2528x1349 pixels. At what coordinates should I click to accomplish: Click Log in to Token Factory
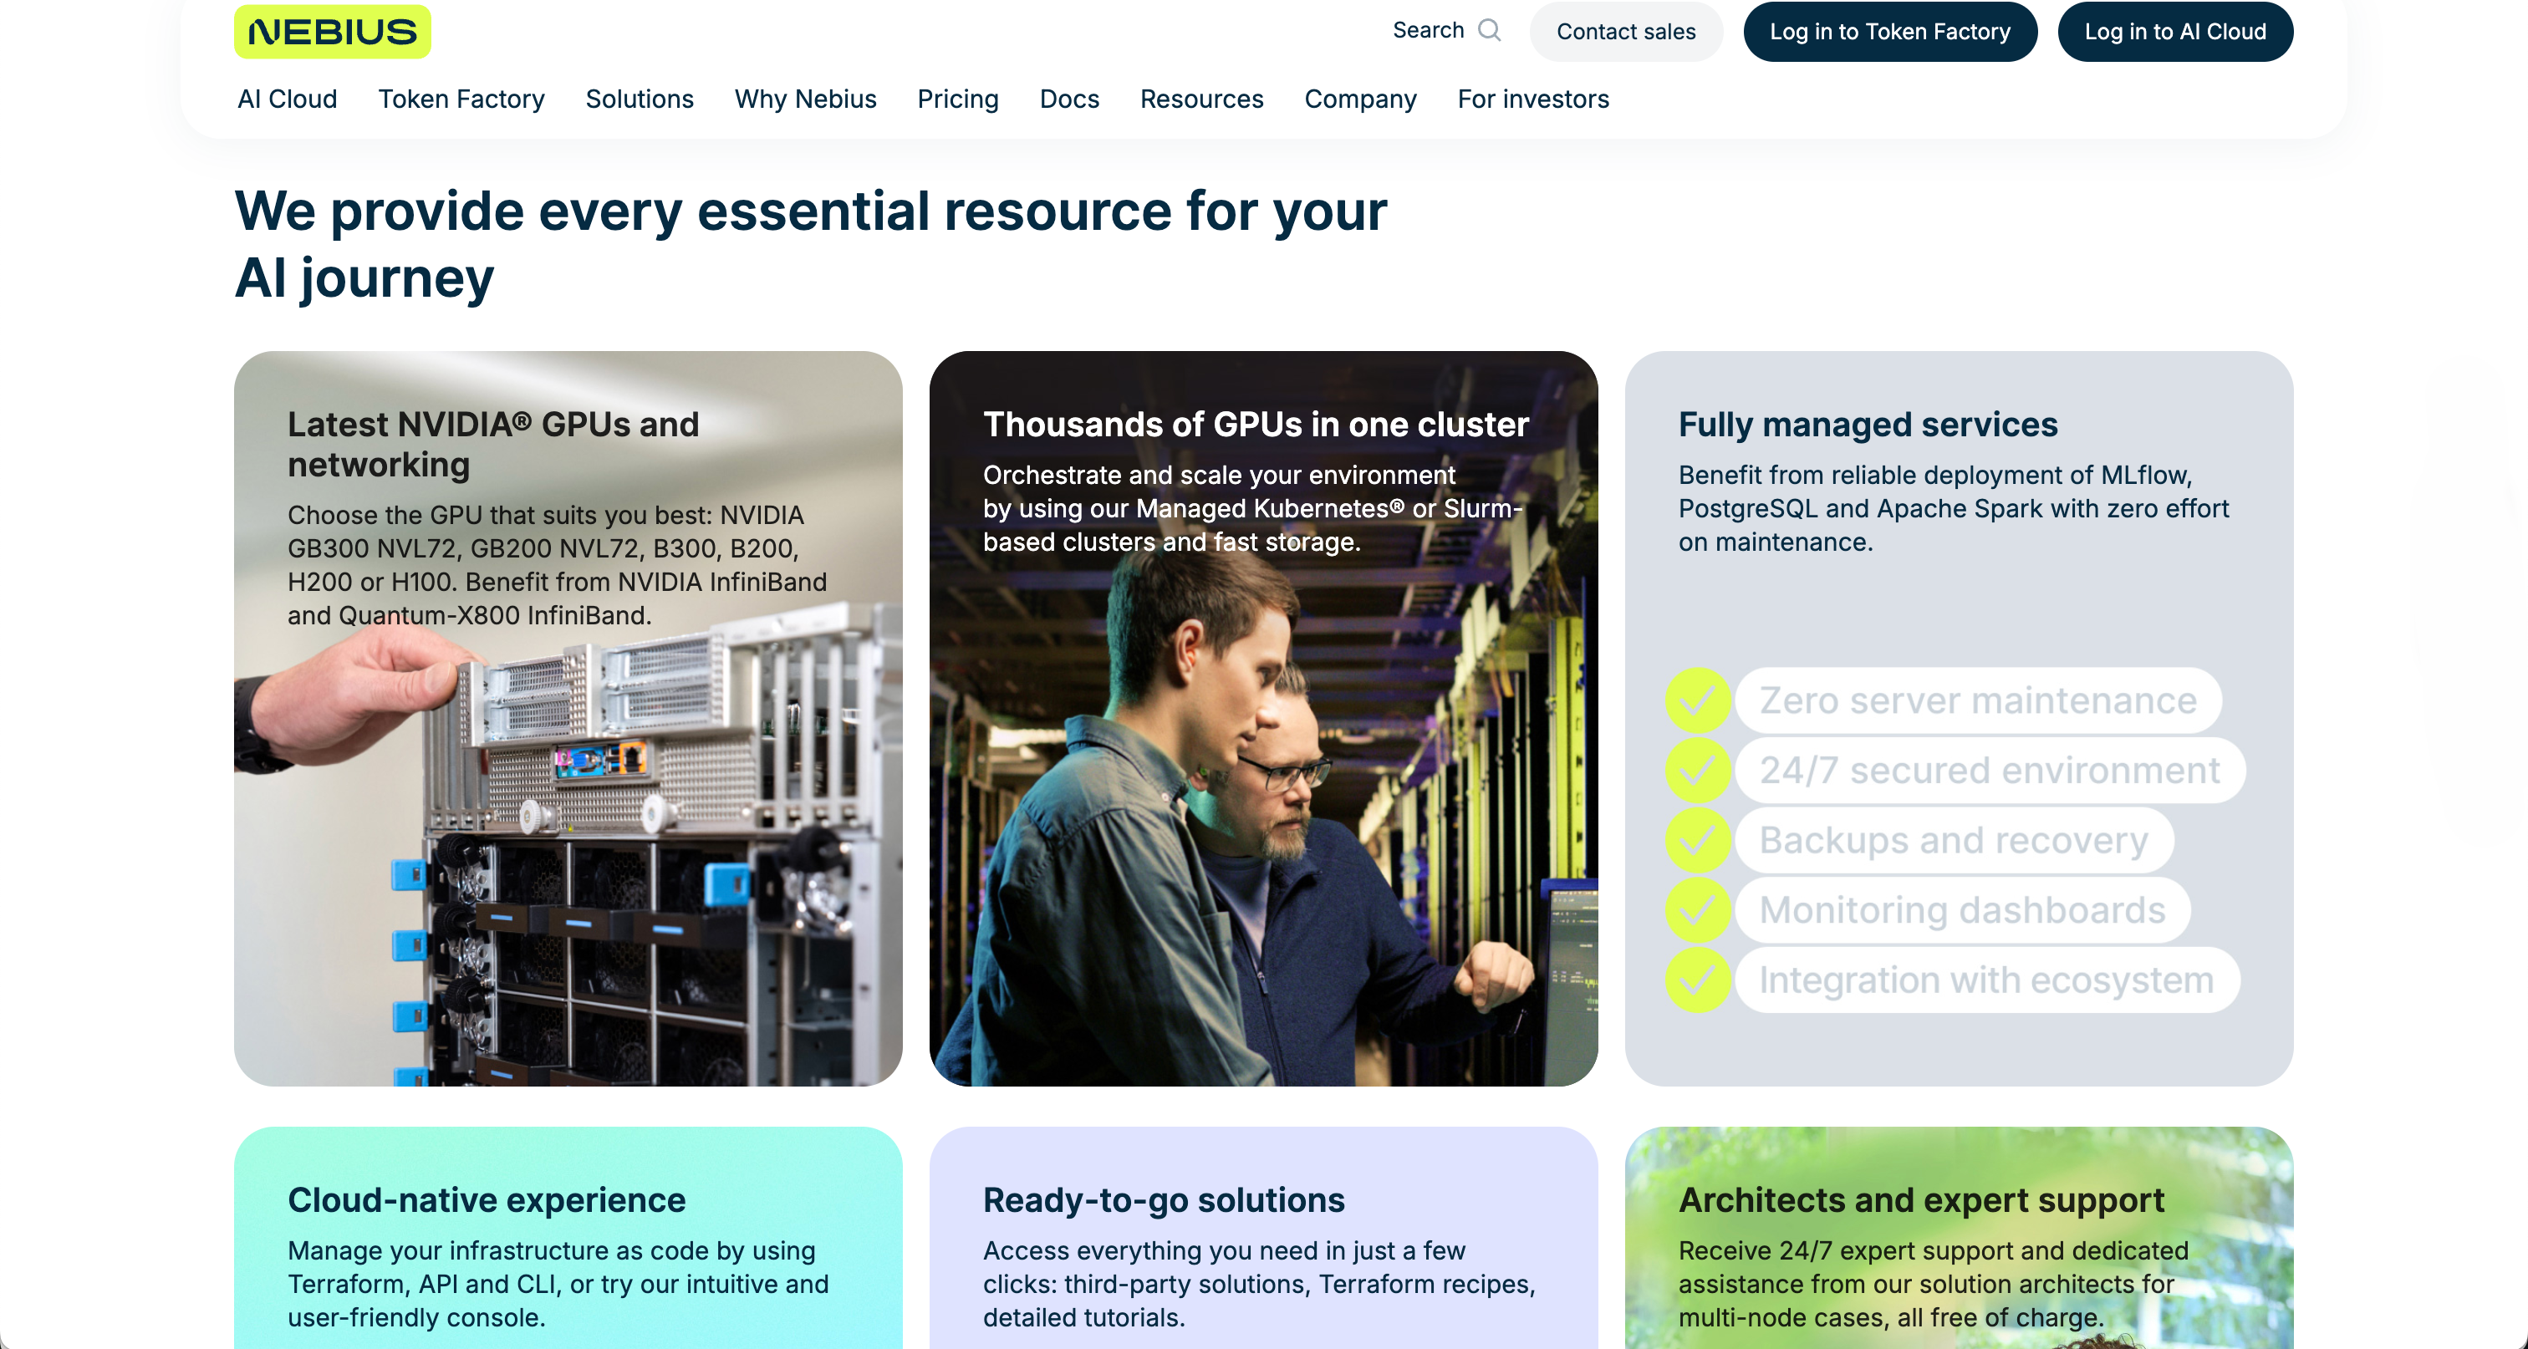[1889, 32]
